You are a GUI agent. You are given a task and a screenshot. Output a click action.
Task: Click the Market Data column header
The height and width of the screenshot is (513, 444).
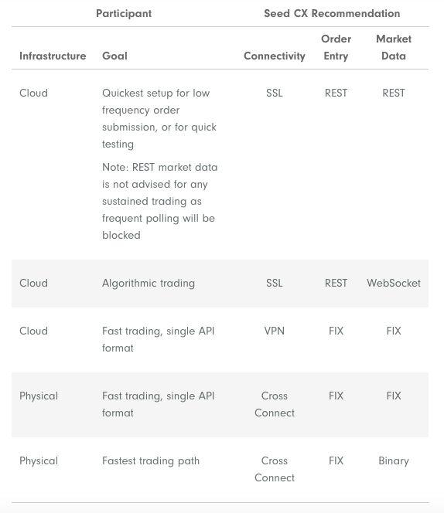pos(394,47)
